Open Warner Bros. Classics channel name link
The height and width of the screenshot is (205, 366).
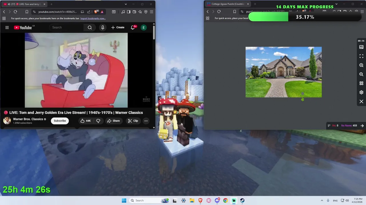(28, 119)
